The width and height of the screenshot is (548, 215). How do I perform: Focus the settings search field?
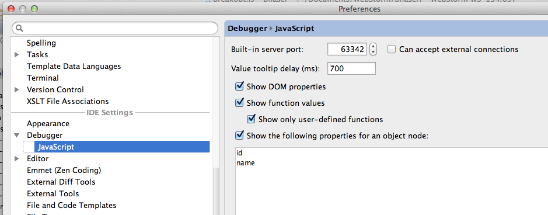pos(115,28)
